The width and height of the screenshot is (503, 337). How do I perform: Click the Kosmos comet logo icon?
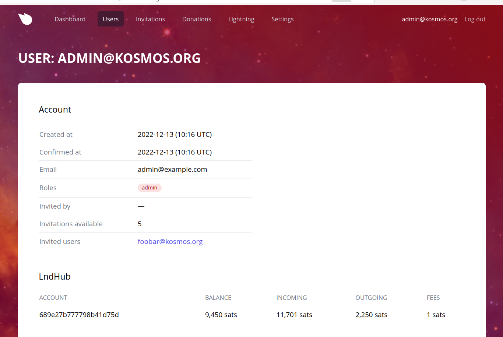click(x=25, y=19)
